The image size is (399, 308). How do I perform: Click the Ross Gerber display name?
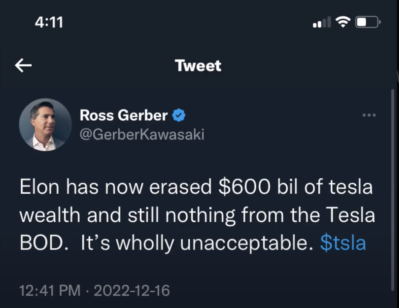[x=124, y=115]
